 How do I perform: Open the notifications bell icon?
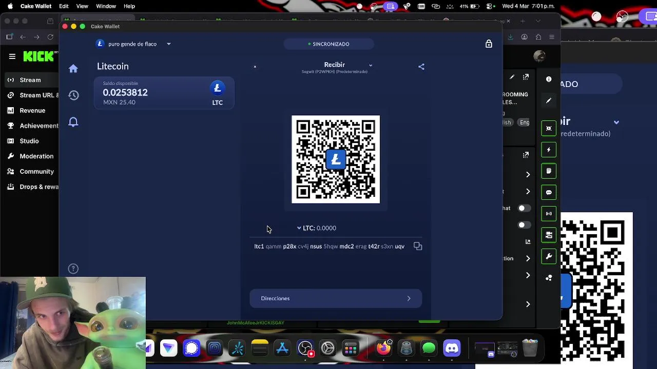point(73,122)
